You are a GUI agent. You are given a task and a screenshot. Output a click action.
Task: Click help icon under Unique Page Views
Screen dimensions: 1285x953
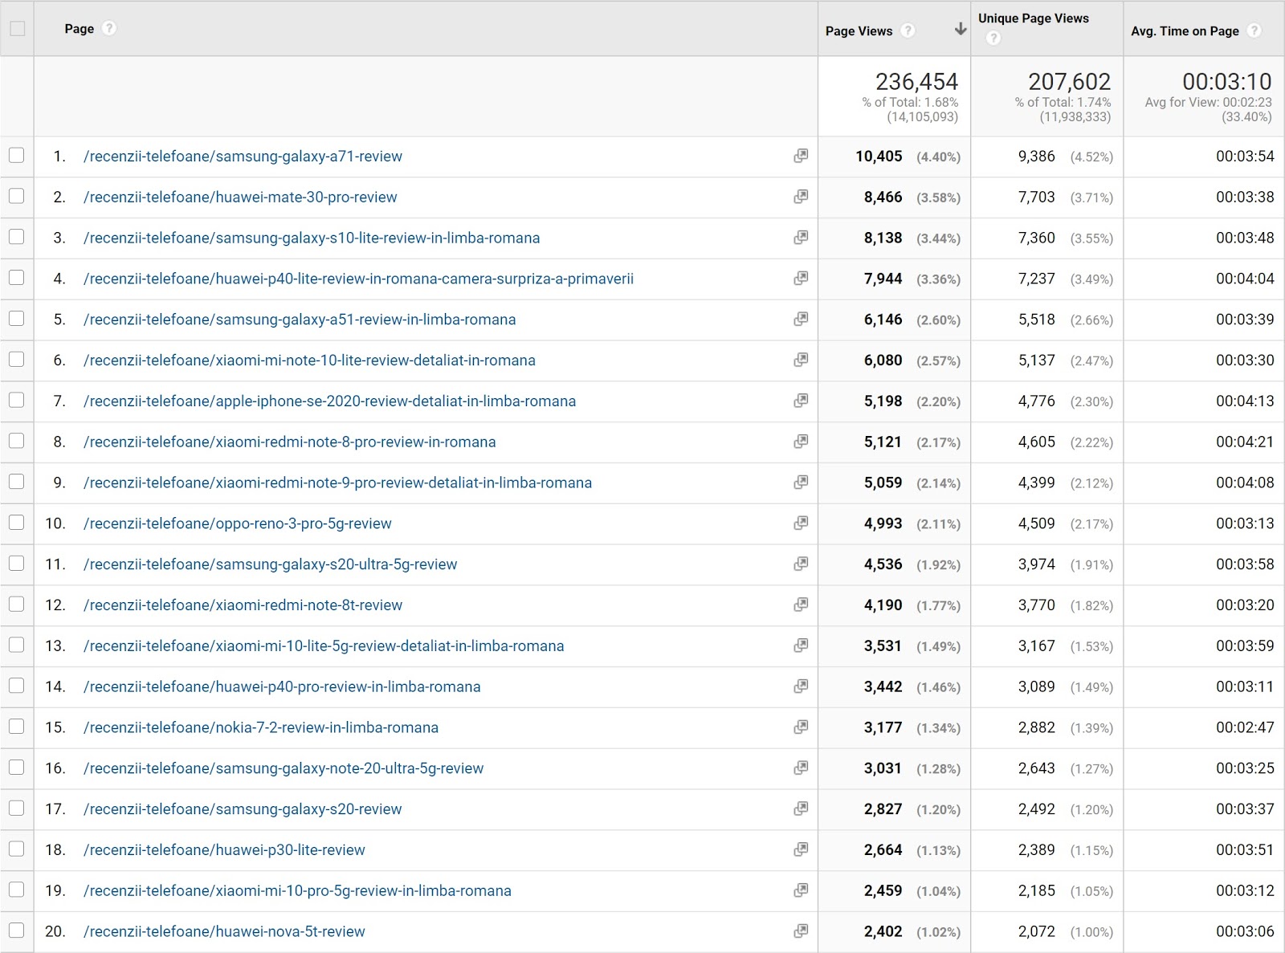pos(993,38)
